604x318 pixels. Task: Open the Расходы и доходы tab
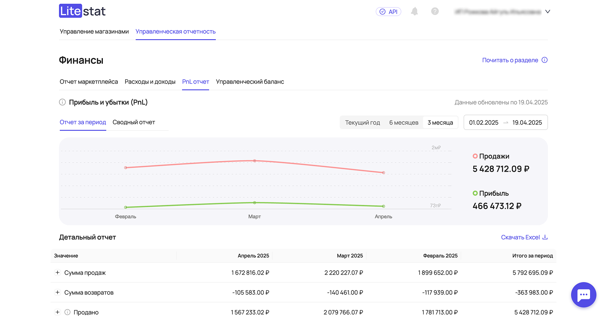(150, 82)
